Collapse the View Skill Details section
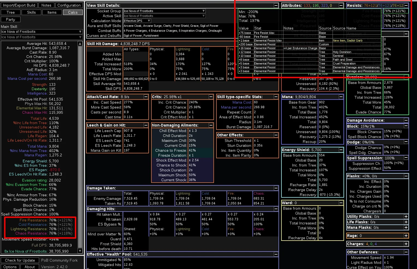This screenshot has width=417, height=269. coord(276,5)
